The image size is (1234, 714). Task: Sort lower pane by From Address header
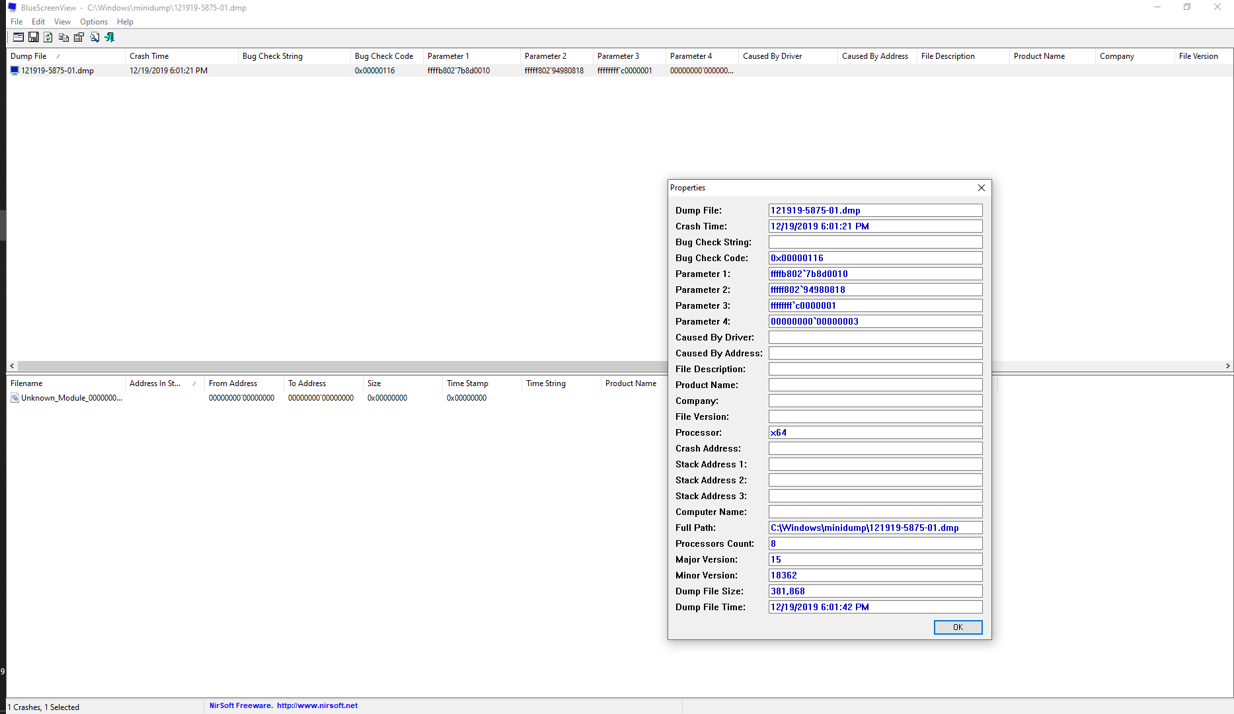244,383
